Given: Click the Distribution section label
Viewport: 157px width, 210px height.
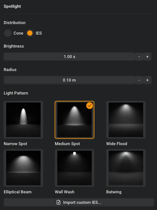Looking at the screenshot, I should 14,23.
